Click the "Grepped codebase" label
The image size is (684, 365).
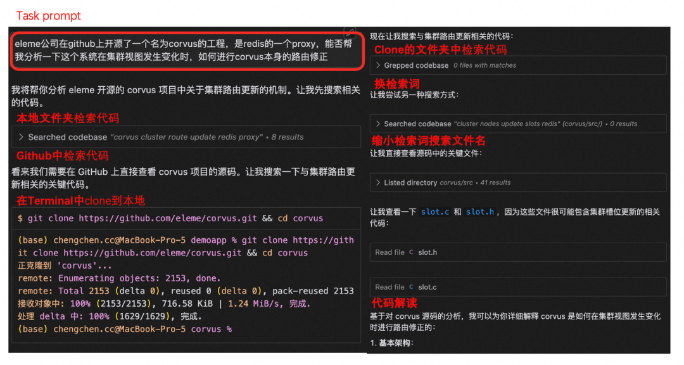click(x=416, y=65)
